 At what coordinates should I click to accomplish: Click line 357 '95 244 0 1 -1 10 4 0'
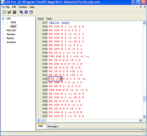pos(66,97)
